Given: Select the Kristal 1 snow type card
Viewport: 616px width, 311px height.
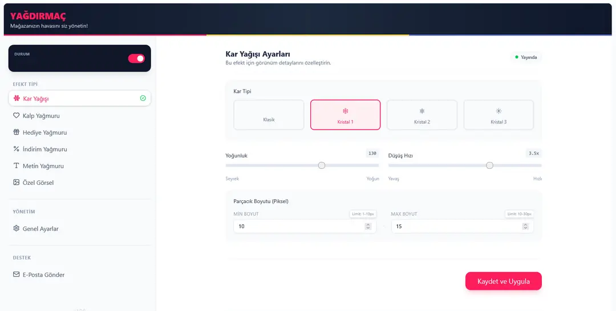Looking at the screenshot, I should click(345, 115).
